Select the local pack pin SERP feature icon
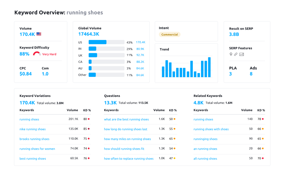 tap(231, 54)
